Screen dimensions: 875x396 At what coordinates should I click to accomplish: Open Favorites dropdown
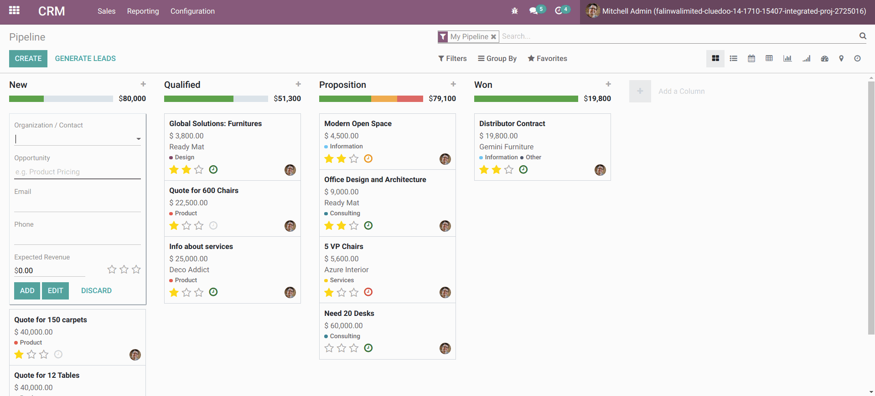(x=547, y=58)
